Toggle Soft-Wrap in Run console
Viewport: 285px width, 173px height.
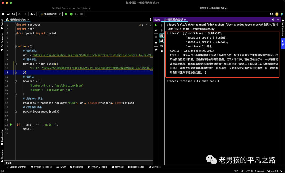(161, 36)
